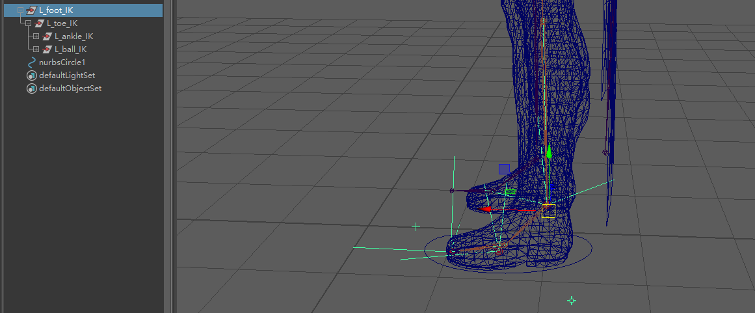The image size is (755, 313).
Task: Collapse the L_foot_IK node in outliner
Action: click(20, 10)
